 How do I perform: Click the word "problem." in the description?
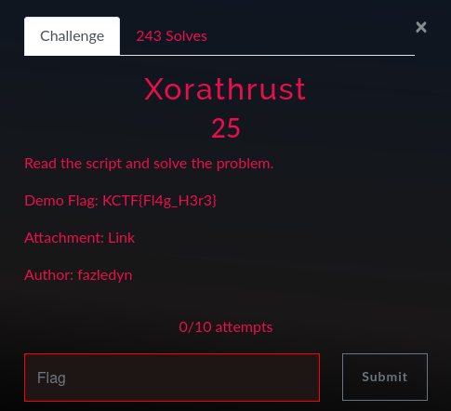tap(245, 164)
